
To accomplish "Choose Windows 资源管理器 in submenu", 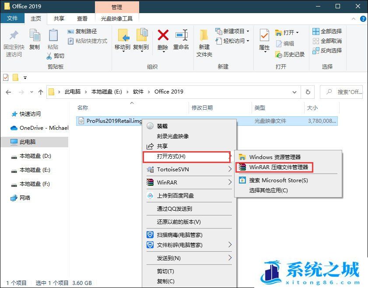I will point(288,157).
